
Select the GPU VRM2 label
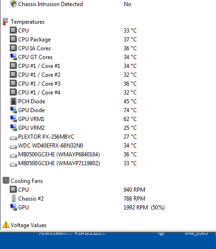coord(31,128)
